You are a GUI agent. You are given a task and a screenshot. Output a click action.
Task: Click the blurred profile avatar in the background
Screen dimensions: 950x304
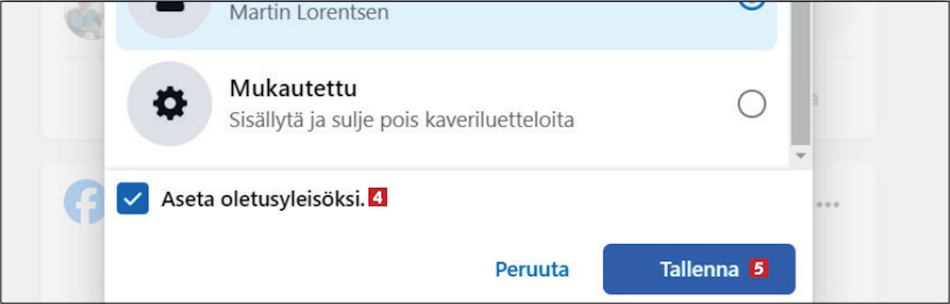tap(84, 19)
